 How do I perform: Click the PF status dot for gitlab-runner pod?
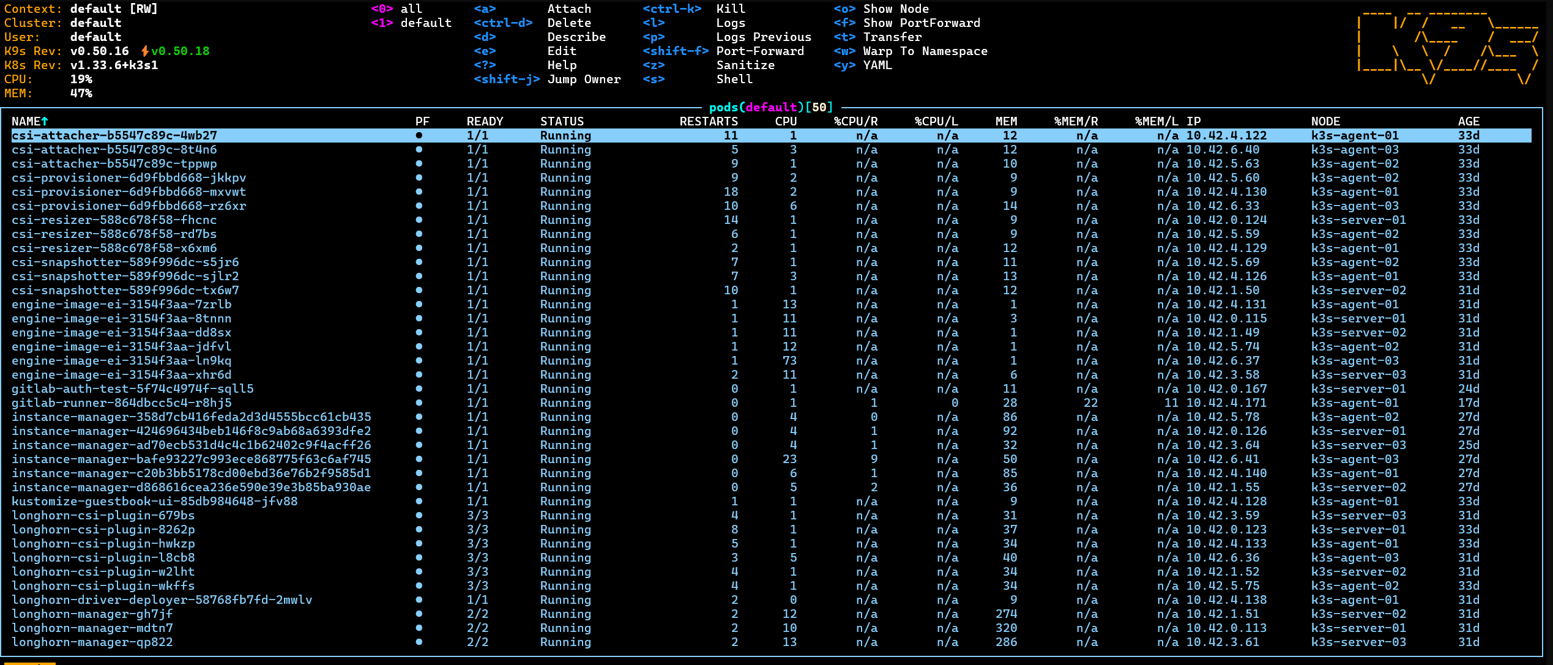(x=419, y=403)
